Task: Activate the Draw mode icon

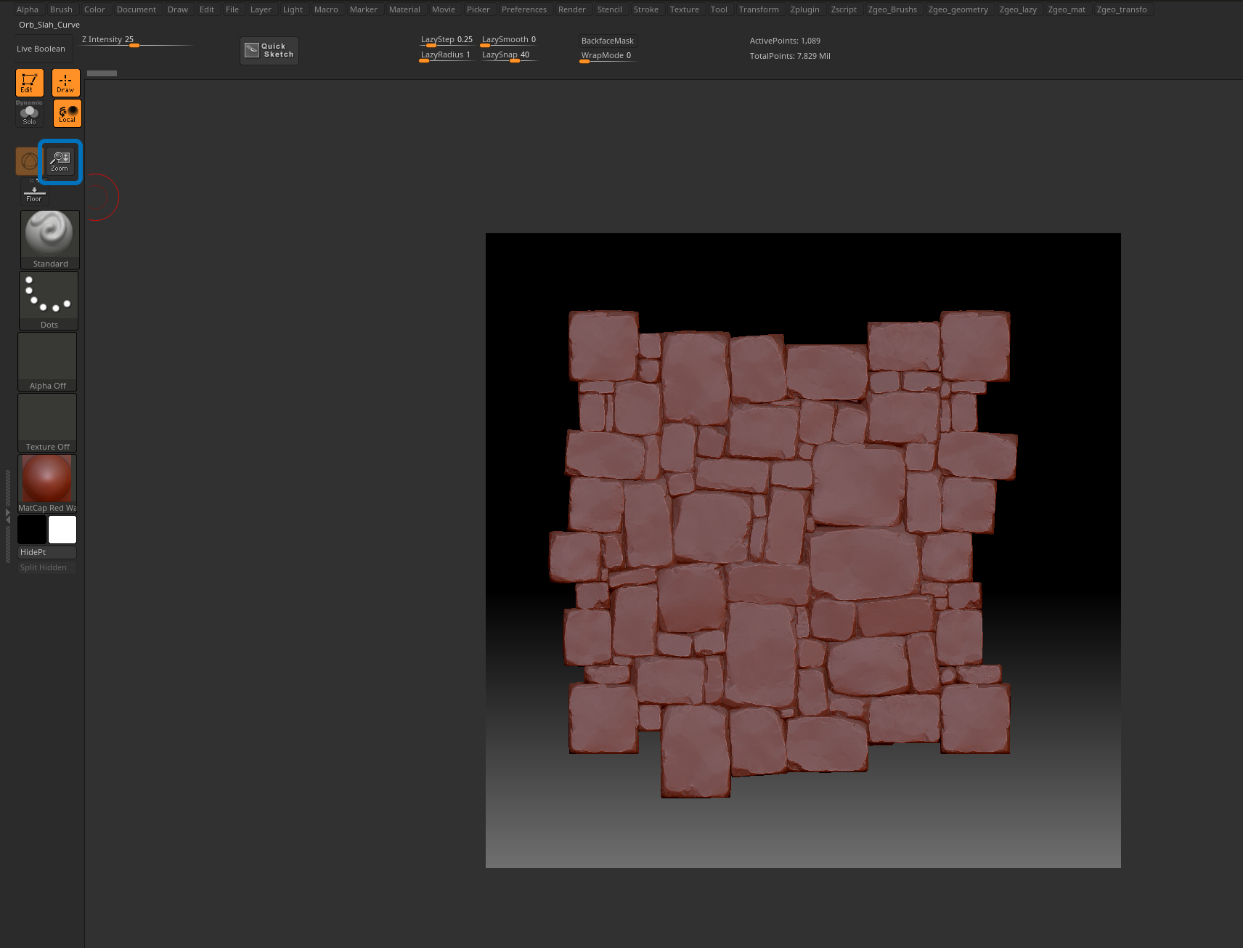Action: 65,83
